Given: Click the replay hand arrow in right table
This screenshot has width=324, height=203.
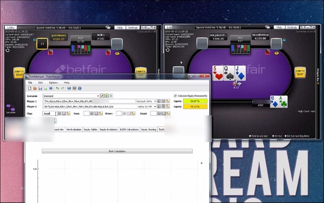Looking at the screenshot, I should (x=168, y=50).
